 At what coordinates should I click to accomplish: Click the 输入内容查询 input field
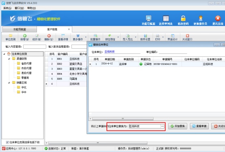tap(35, 47)
